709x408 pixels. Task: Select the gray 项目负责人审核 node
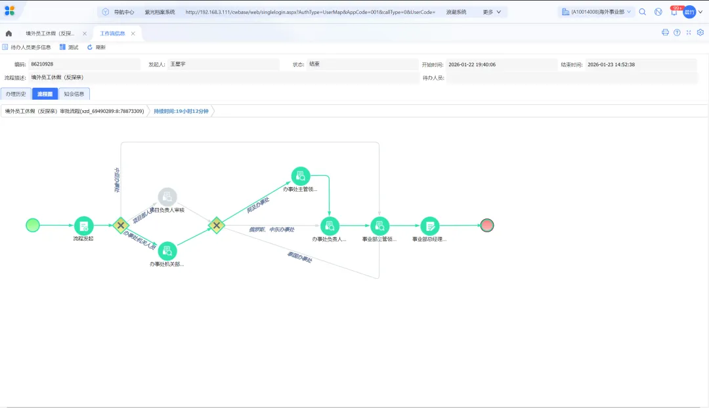(x=167, y=197)
